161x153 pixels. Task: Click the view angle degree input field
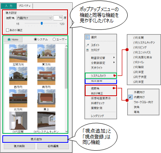(58, 18)
